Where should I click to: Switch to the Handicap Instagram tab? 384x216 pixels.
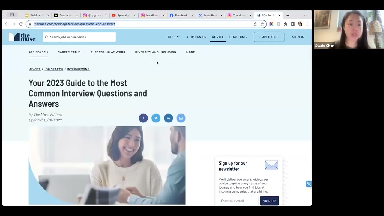coord(152,16)
